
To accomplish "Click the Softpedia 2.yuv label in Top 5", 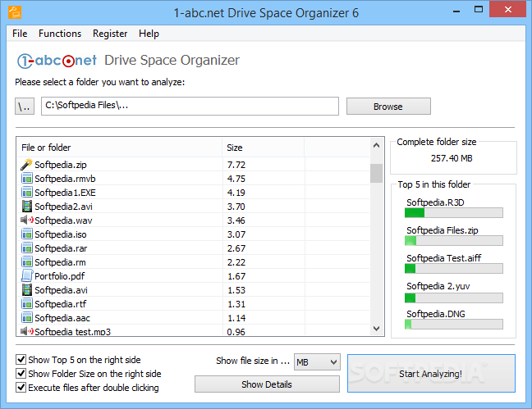I will (438, 286).
